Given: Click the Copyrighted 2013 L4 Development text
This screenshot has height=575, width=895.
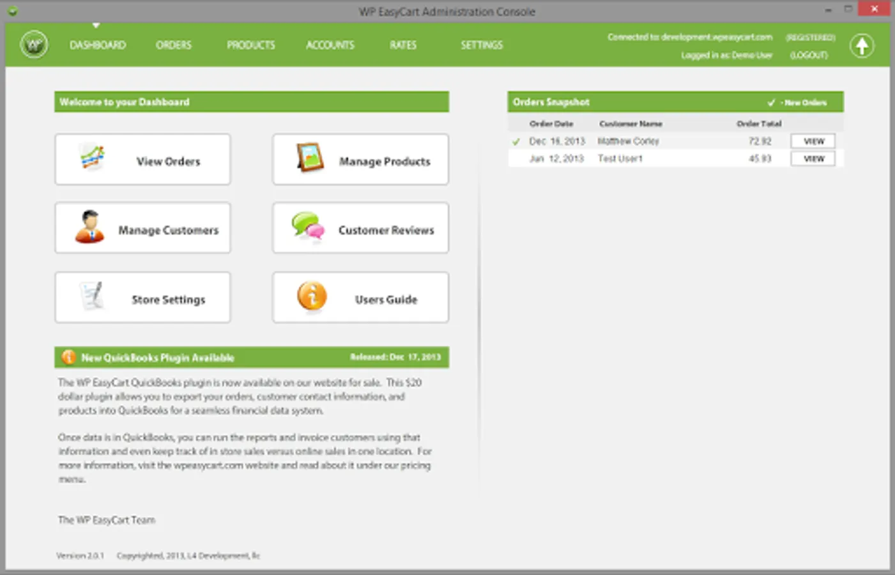Looking at the screenshot, I should pyautogui.click(x=188, y=556).
